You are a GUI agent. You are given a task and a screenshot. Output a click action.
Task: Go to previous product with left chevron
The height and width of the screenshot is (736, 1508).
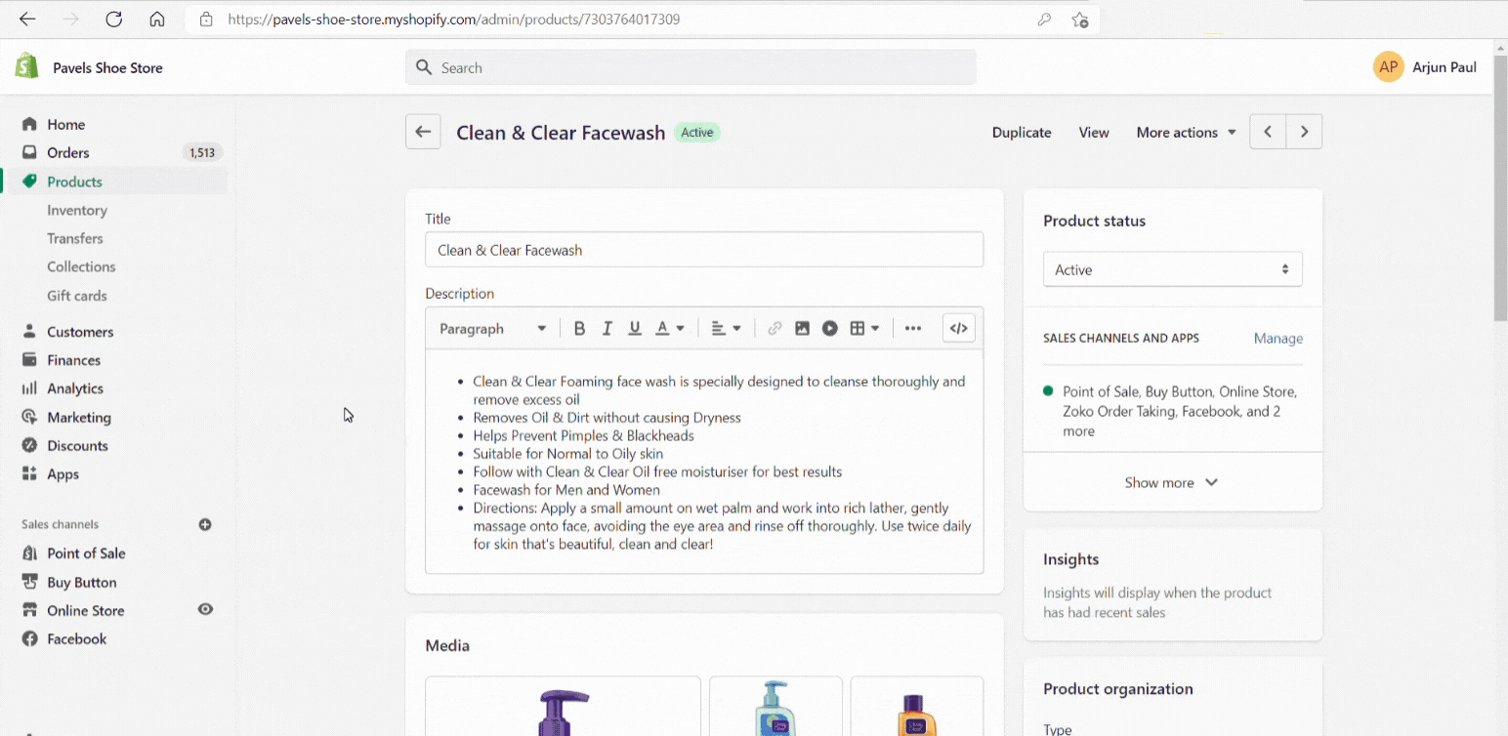point(1268,132)
